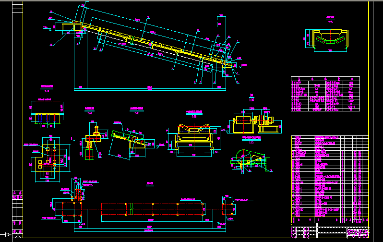Image resolution: width=383 pixels, height=242 pixels.
Task: Click the pulley detail with green belt guard
Action: (x=250, y=160)
